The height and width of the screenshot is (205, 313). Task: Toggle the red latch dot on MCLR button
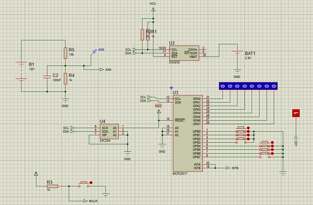(x=91, y=183)
